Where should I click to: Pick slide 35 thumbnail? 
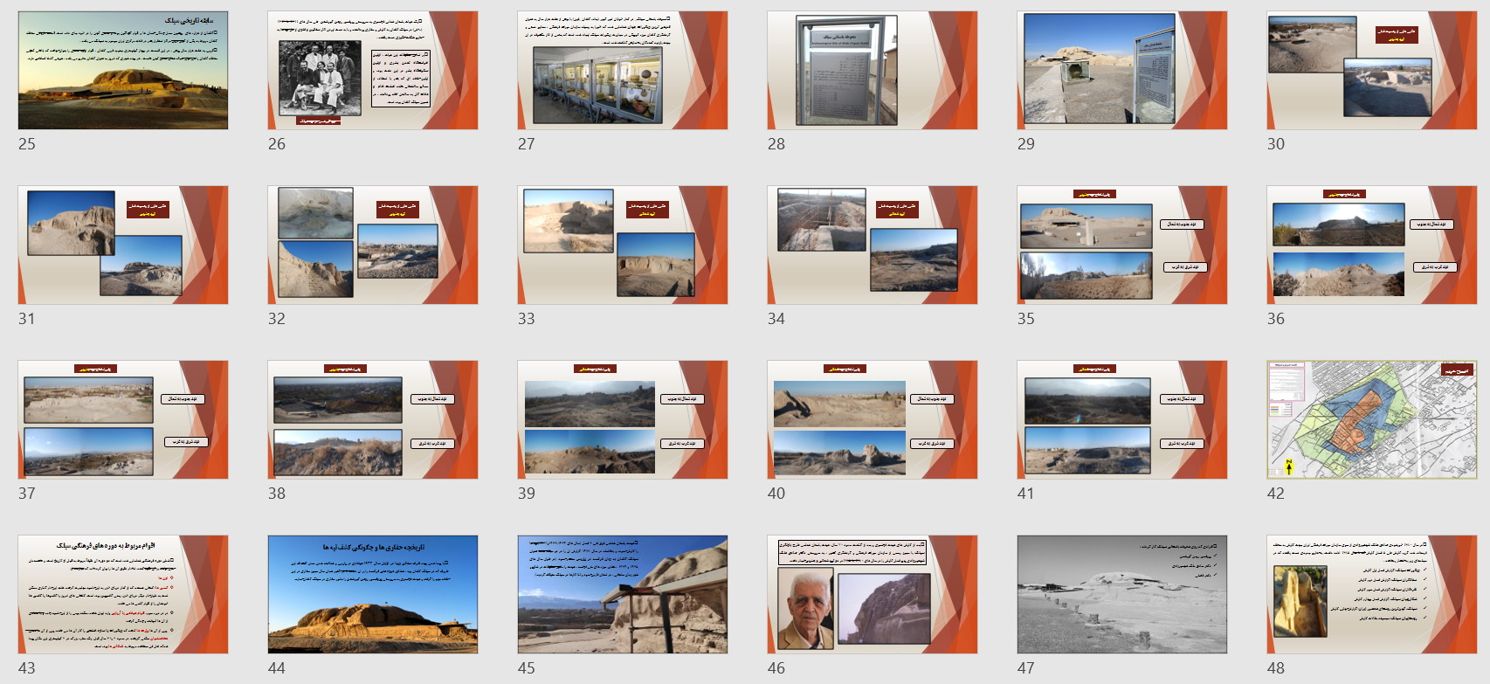coord(1122,245)
